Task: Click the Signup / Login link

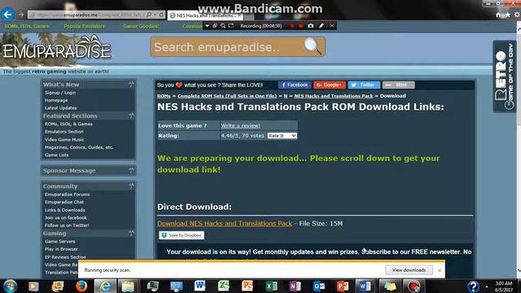Action: click(60, 93)
